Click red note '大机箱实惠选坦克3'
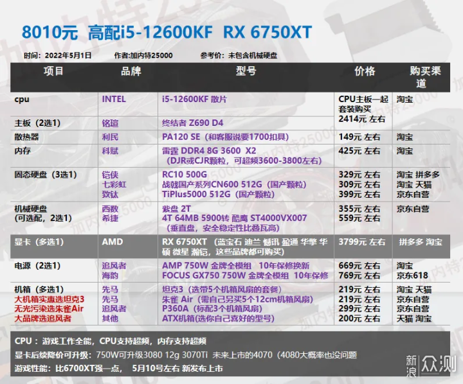This screenshot has height=384, width=463. [x=50, y=299]
